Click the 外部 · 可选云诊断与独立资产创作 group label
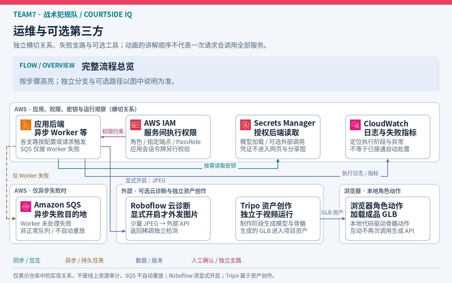 [x=164, y=191]
